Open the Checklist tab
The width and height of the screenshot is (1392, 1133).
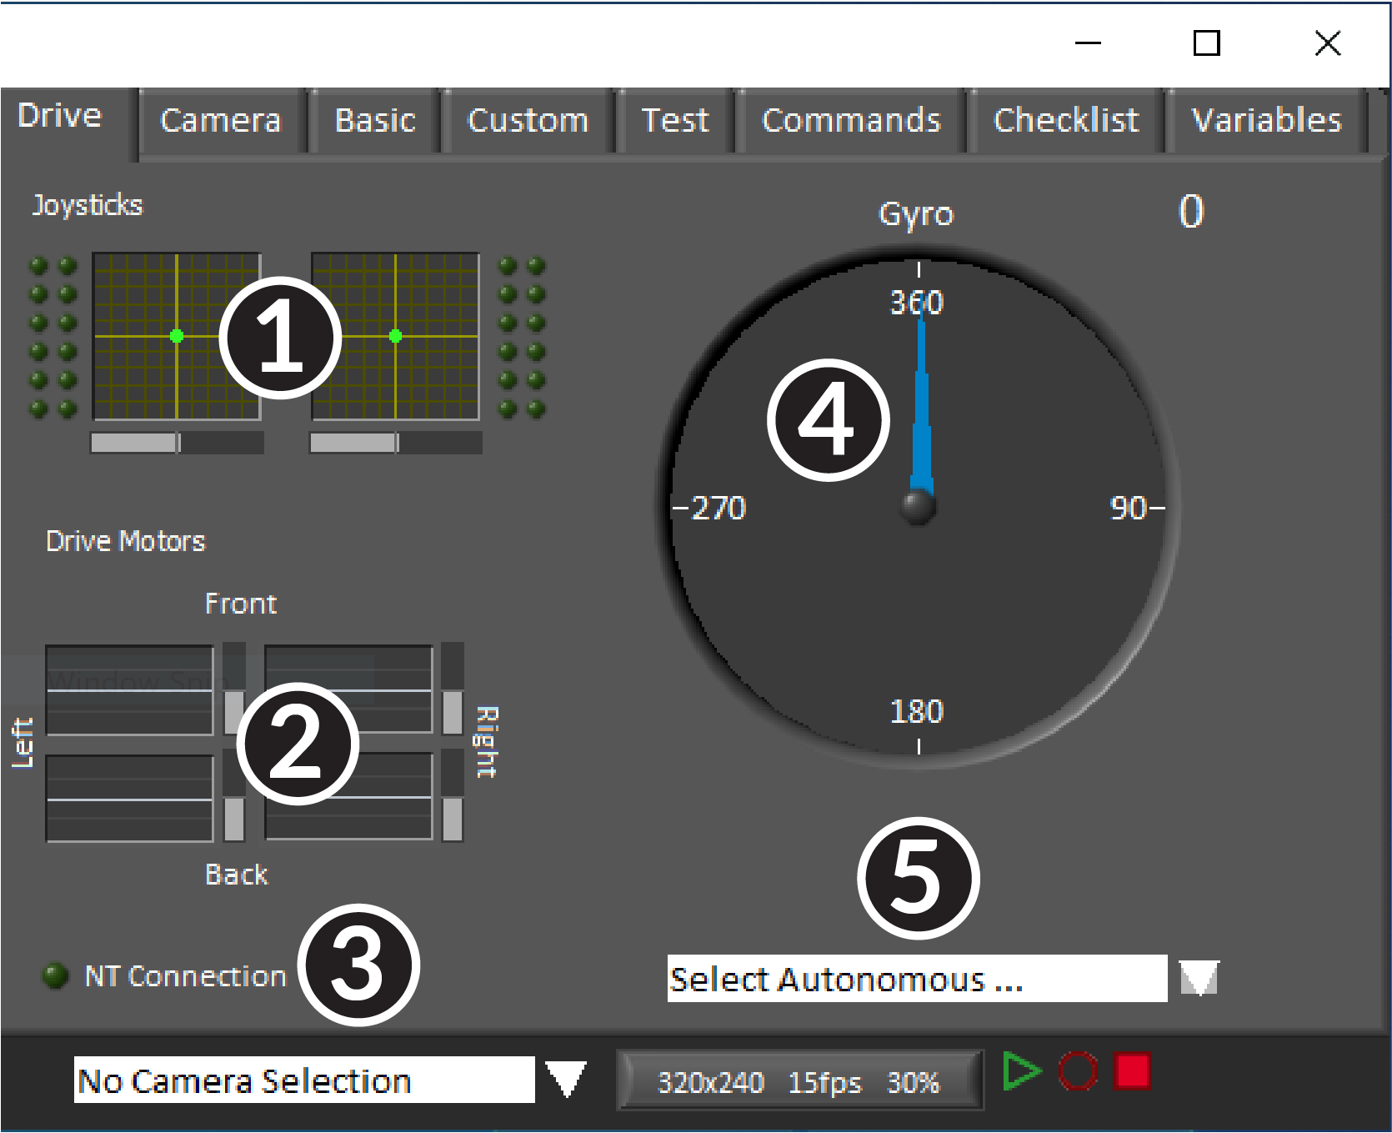coord(1068,121)
